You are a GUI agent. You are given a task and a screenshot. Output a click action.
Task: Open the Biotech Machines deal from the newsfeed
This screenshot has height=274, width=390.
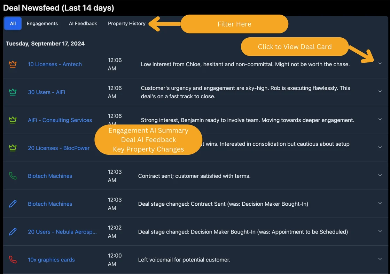point(50,176)
